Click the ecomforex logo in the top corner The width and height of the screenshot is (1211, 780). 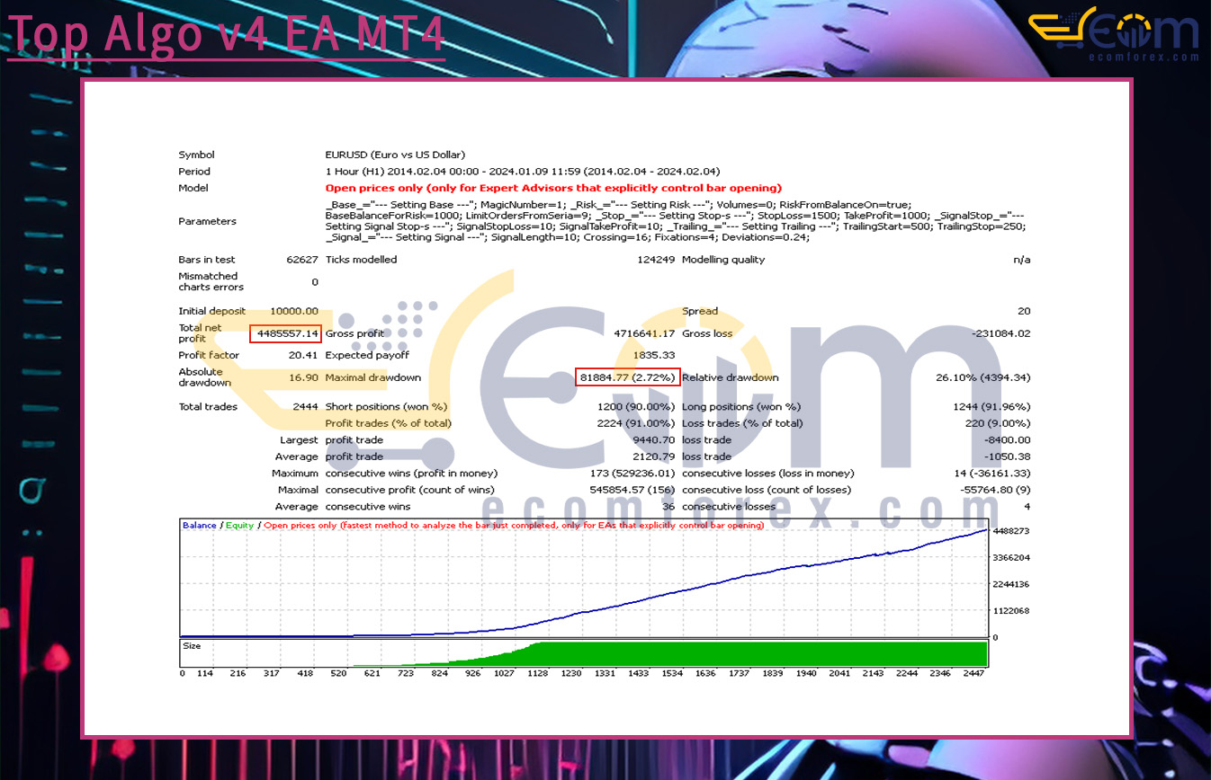click(x=1114, y=34)
